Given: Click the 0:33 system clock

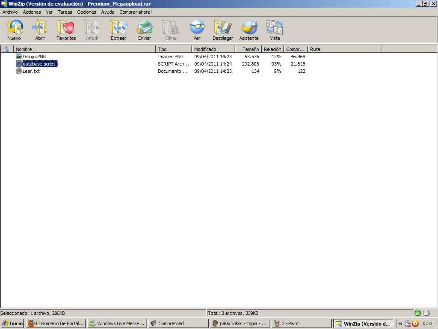Looking at the screenshot, I should (427, 323).
